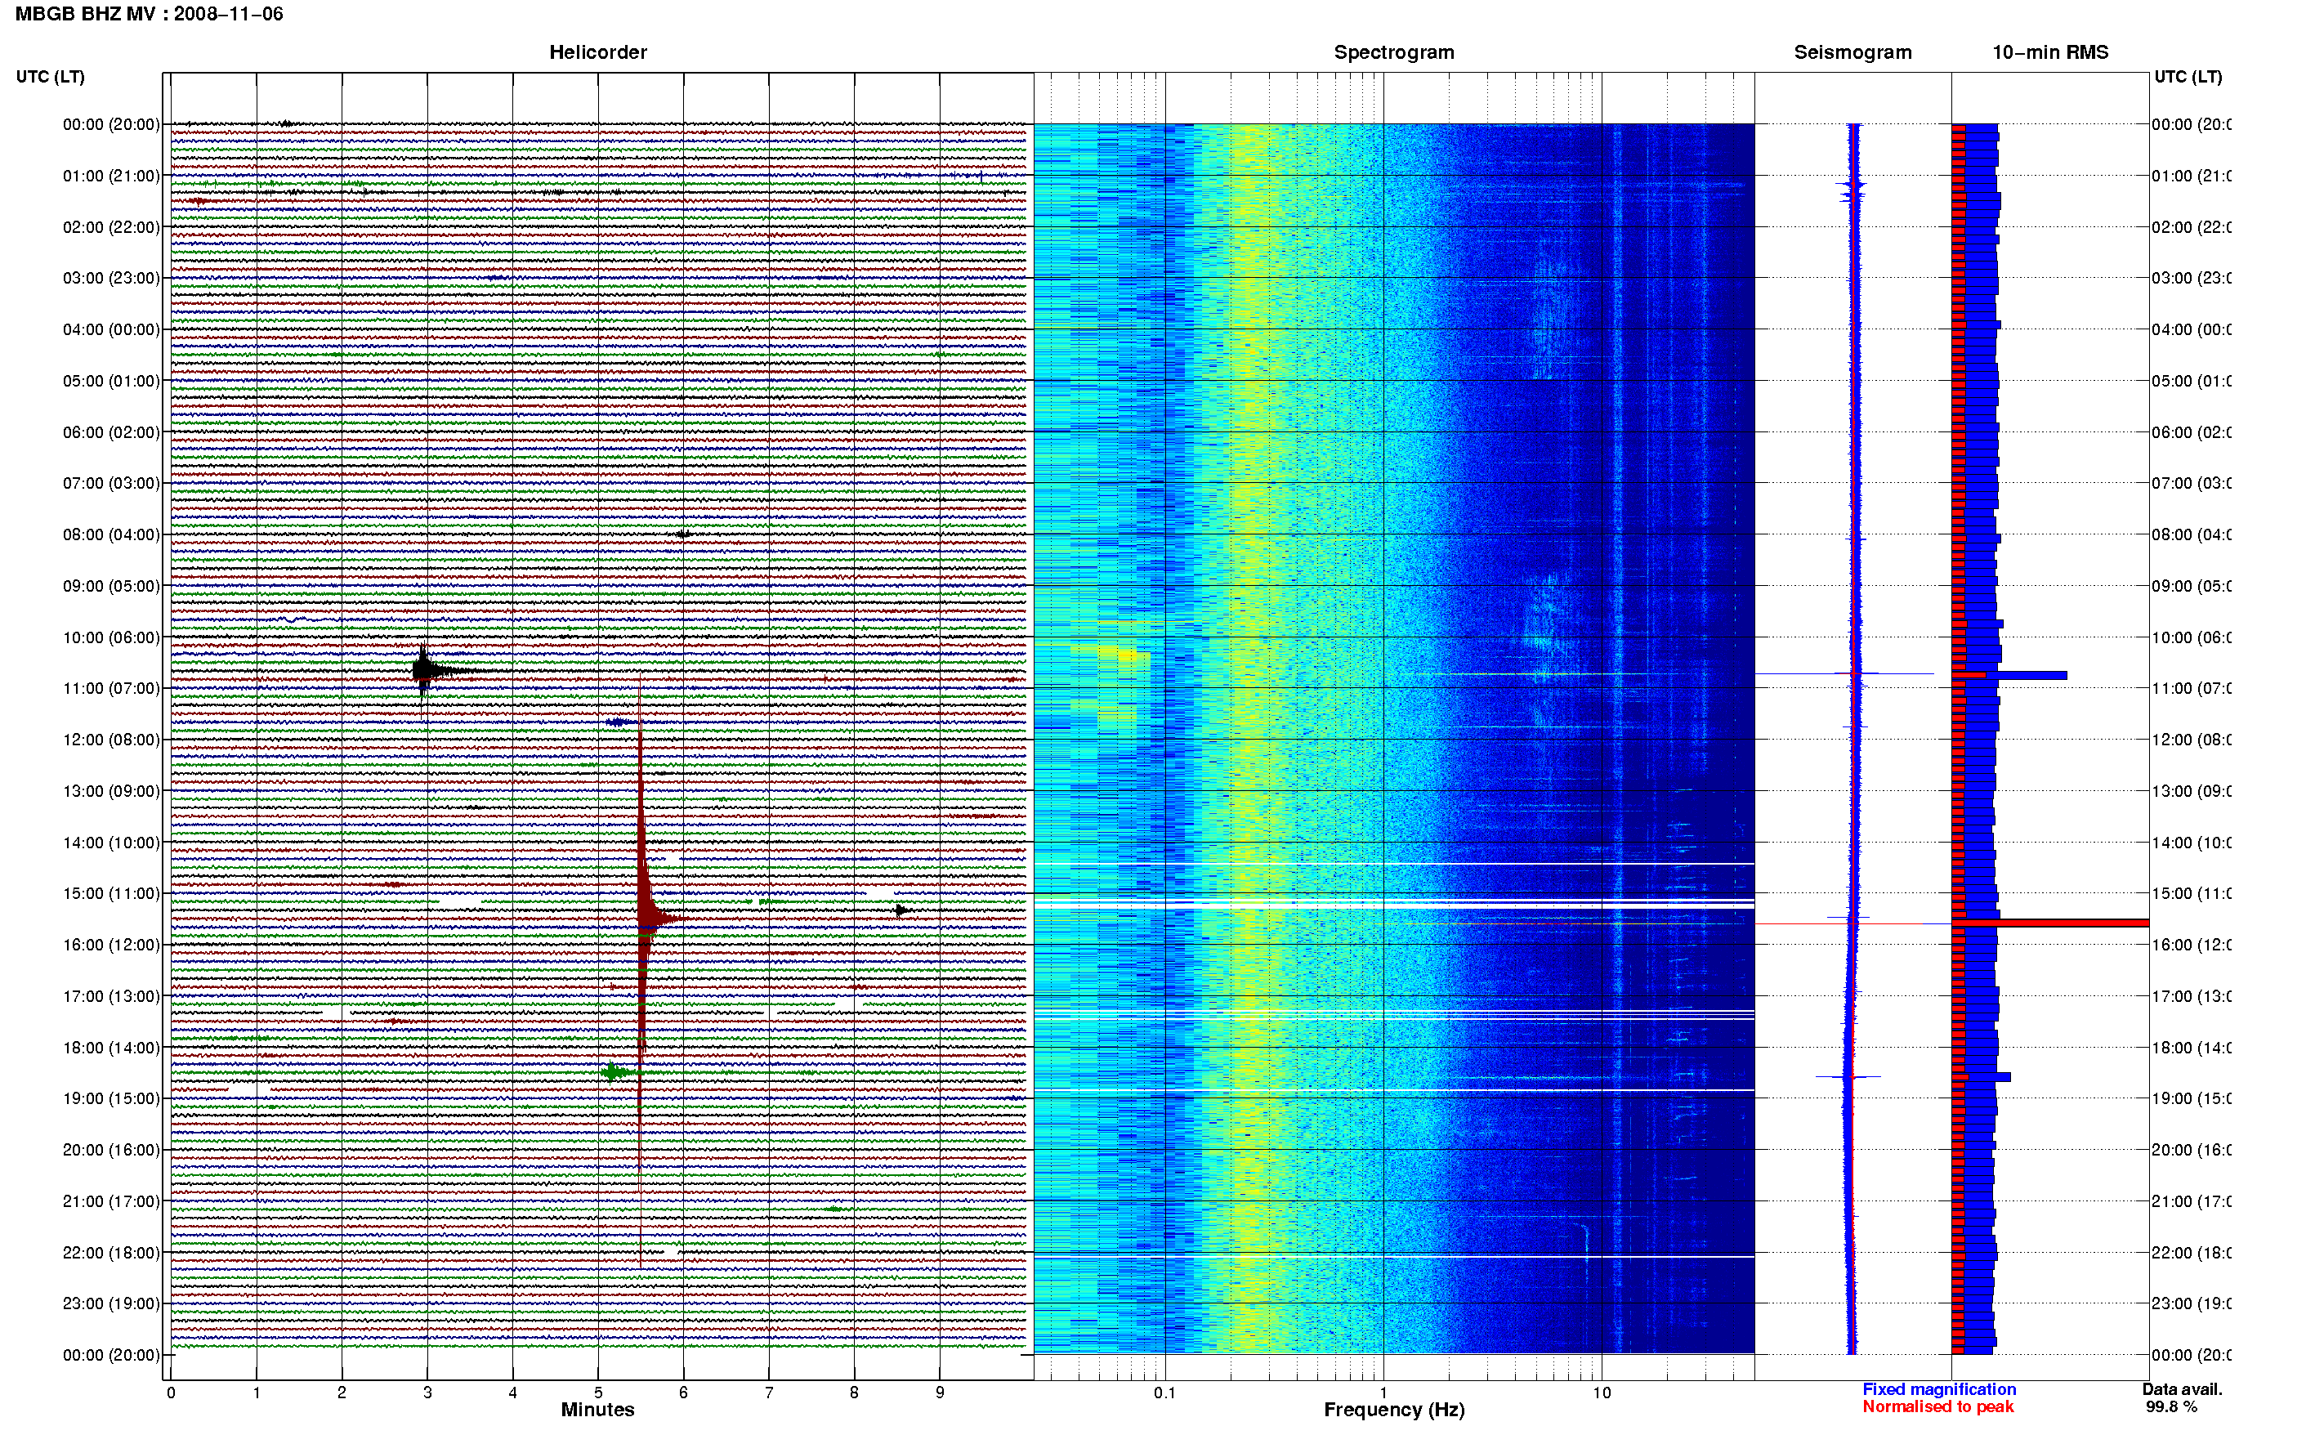This screenshot has width=2324, height=1453.
Task: Click the left 18:00 (14:00) time label
Action: 111,1048
